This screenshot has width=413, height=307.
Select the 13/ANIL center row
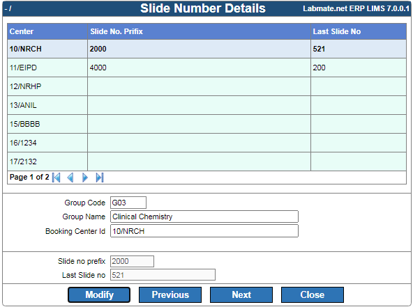[206, 105]
